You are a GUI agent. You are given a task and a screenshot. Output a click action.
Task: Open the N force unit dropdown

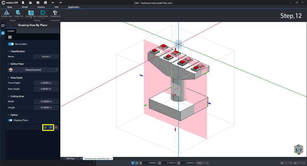click(286, 163)
